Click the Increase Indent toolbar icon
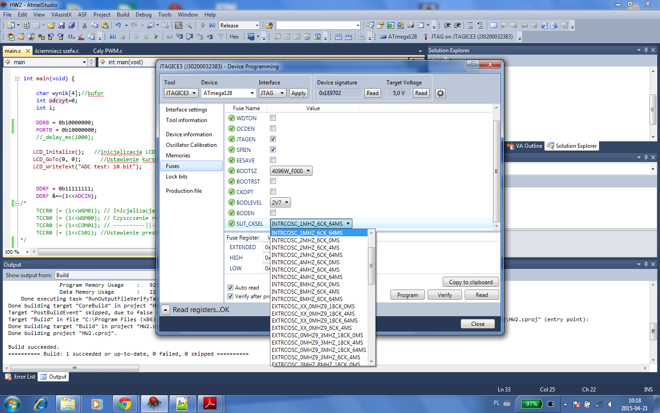Viewport: 660px width, 413px height. point(457,25)
